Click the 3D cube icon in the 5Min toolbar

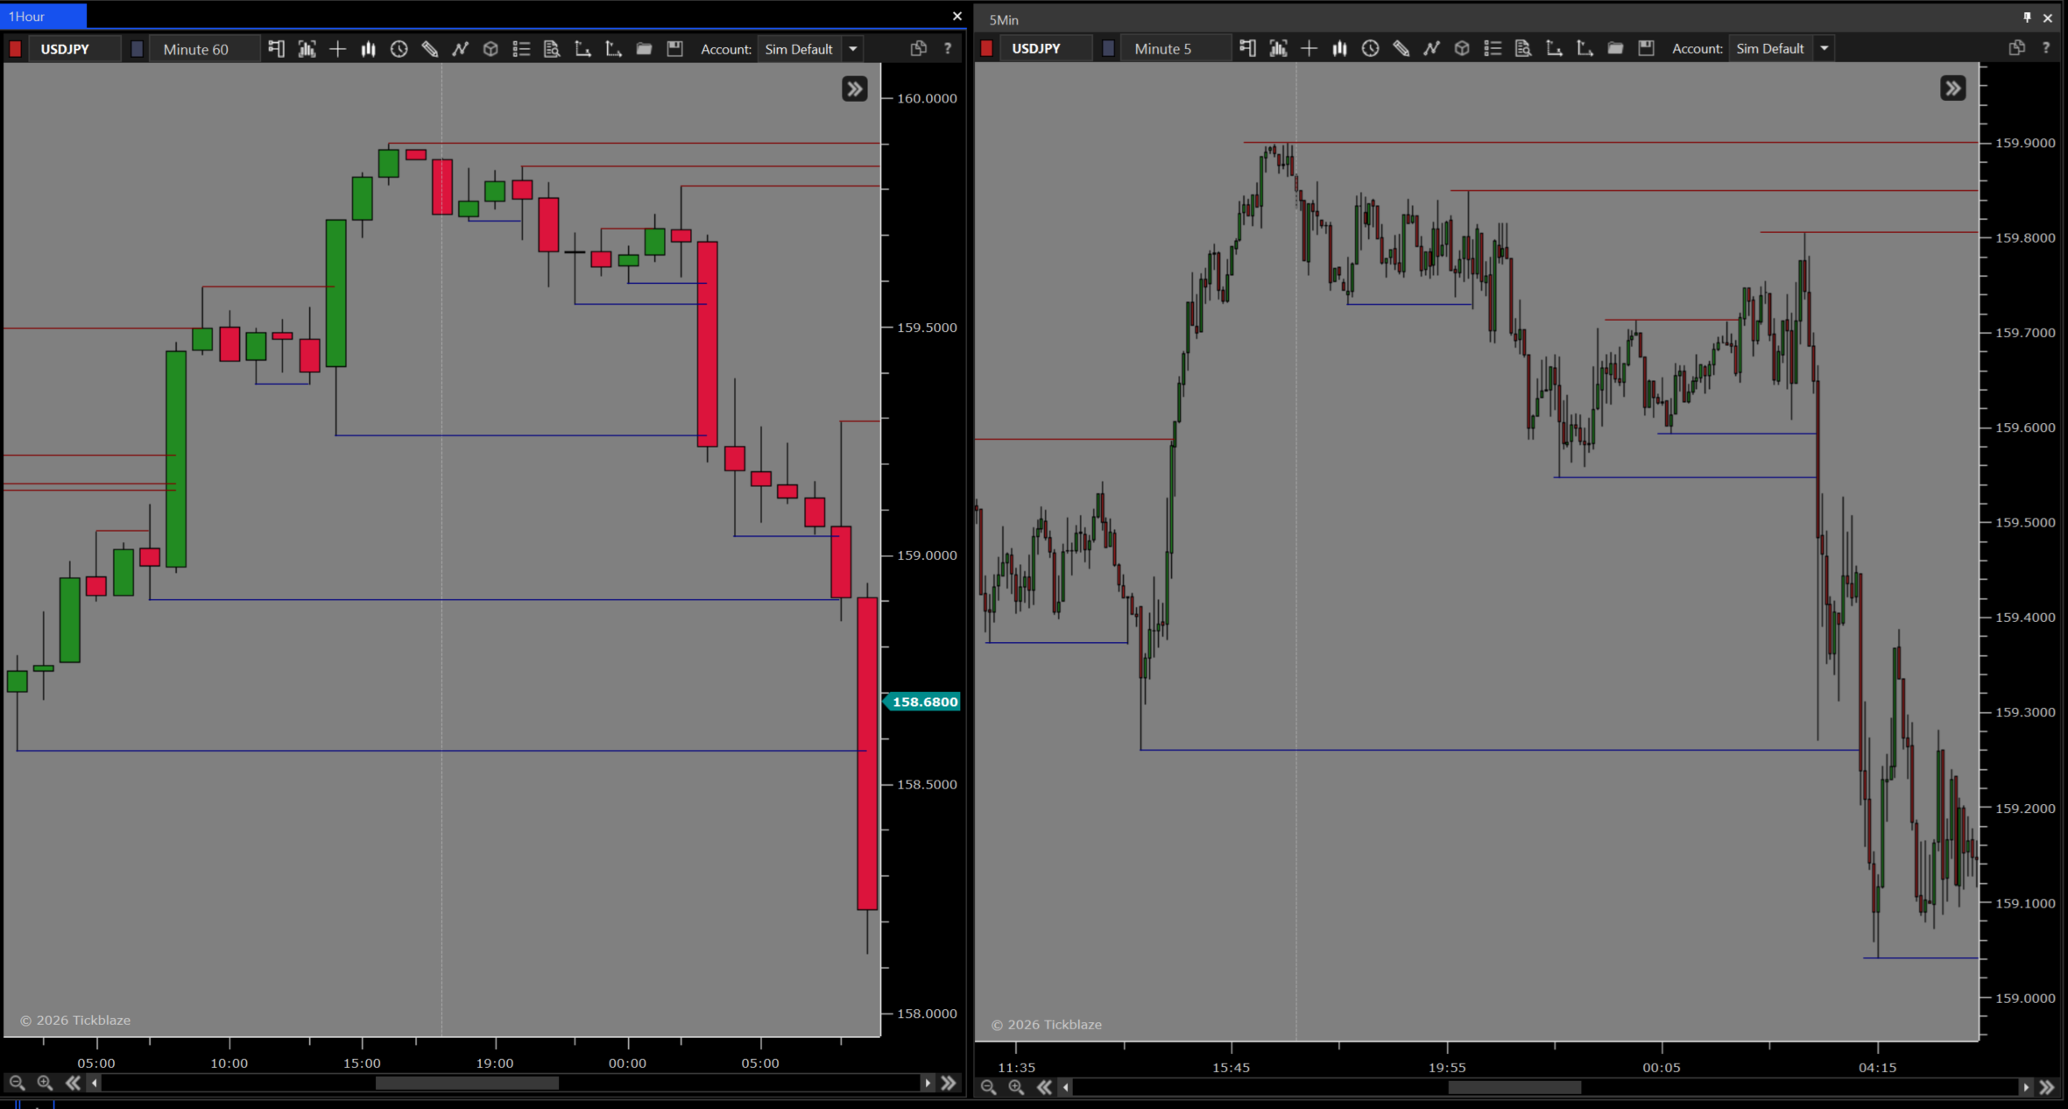pos(1462,48)
